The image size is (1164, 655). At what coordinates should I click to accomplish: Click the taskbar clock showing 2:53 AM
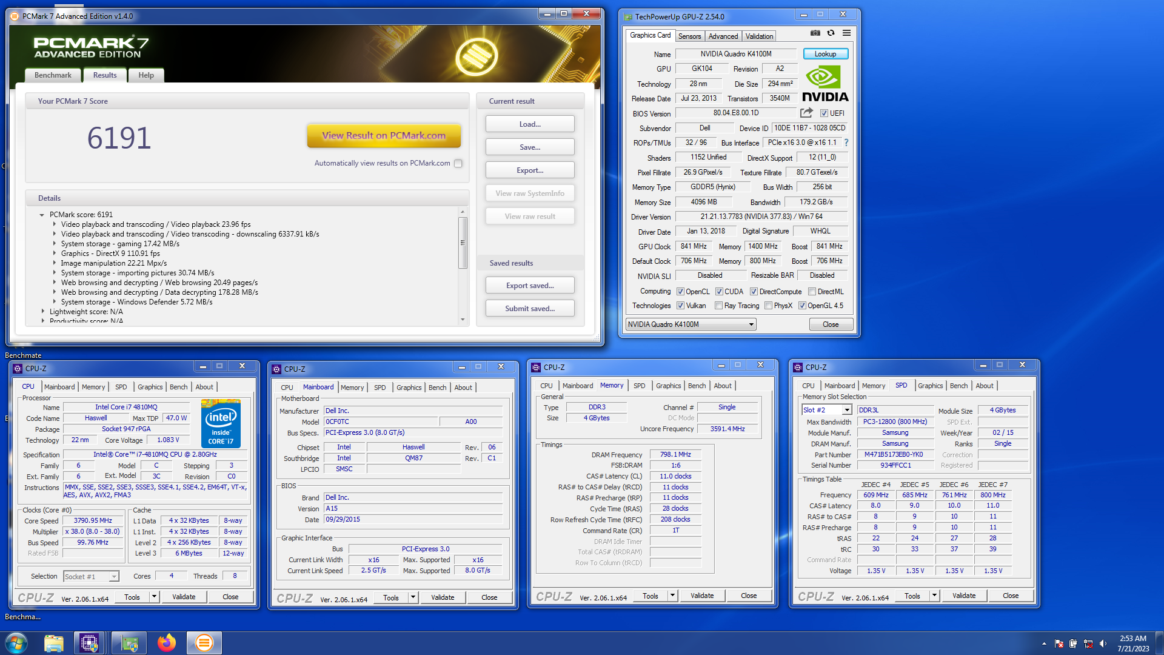(x=1133, y=643)
